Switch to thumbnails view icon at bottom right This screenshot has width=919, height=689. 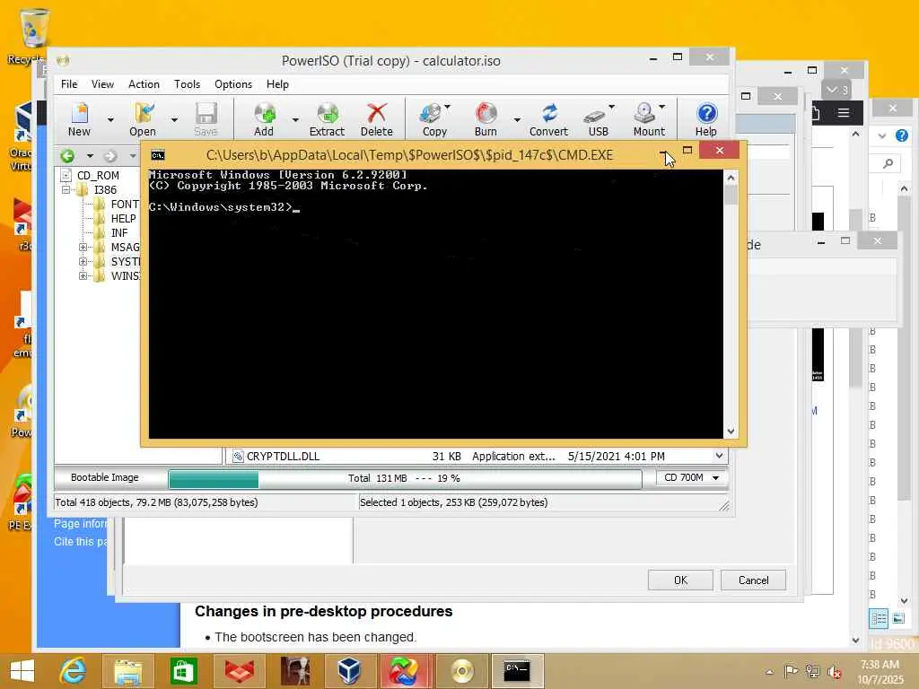(x=897, y=618)
